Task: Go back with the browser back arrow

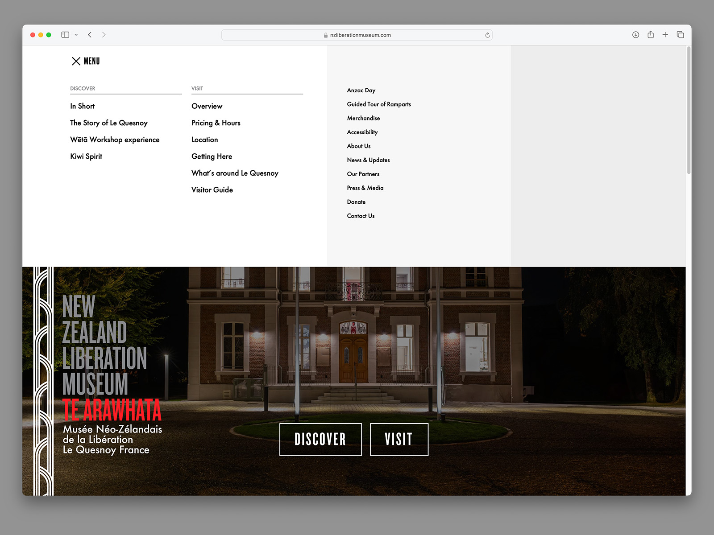Action: tap(90, 35)
